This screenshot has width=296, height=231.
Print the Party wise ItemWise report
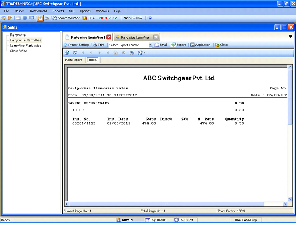(99, 45)
